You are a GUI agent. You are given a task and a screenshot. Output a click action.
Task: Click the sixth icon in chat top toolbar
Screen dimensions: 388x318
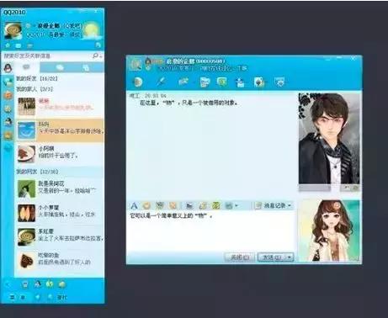(240, 82)
